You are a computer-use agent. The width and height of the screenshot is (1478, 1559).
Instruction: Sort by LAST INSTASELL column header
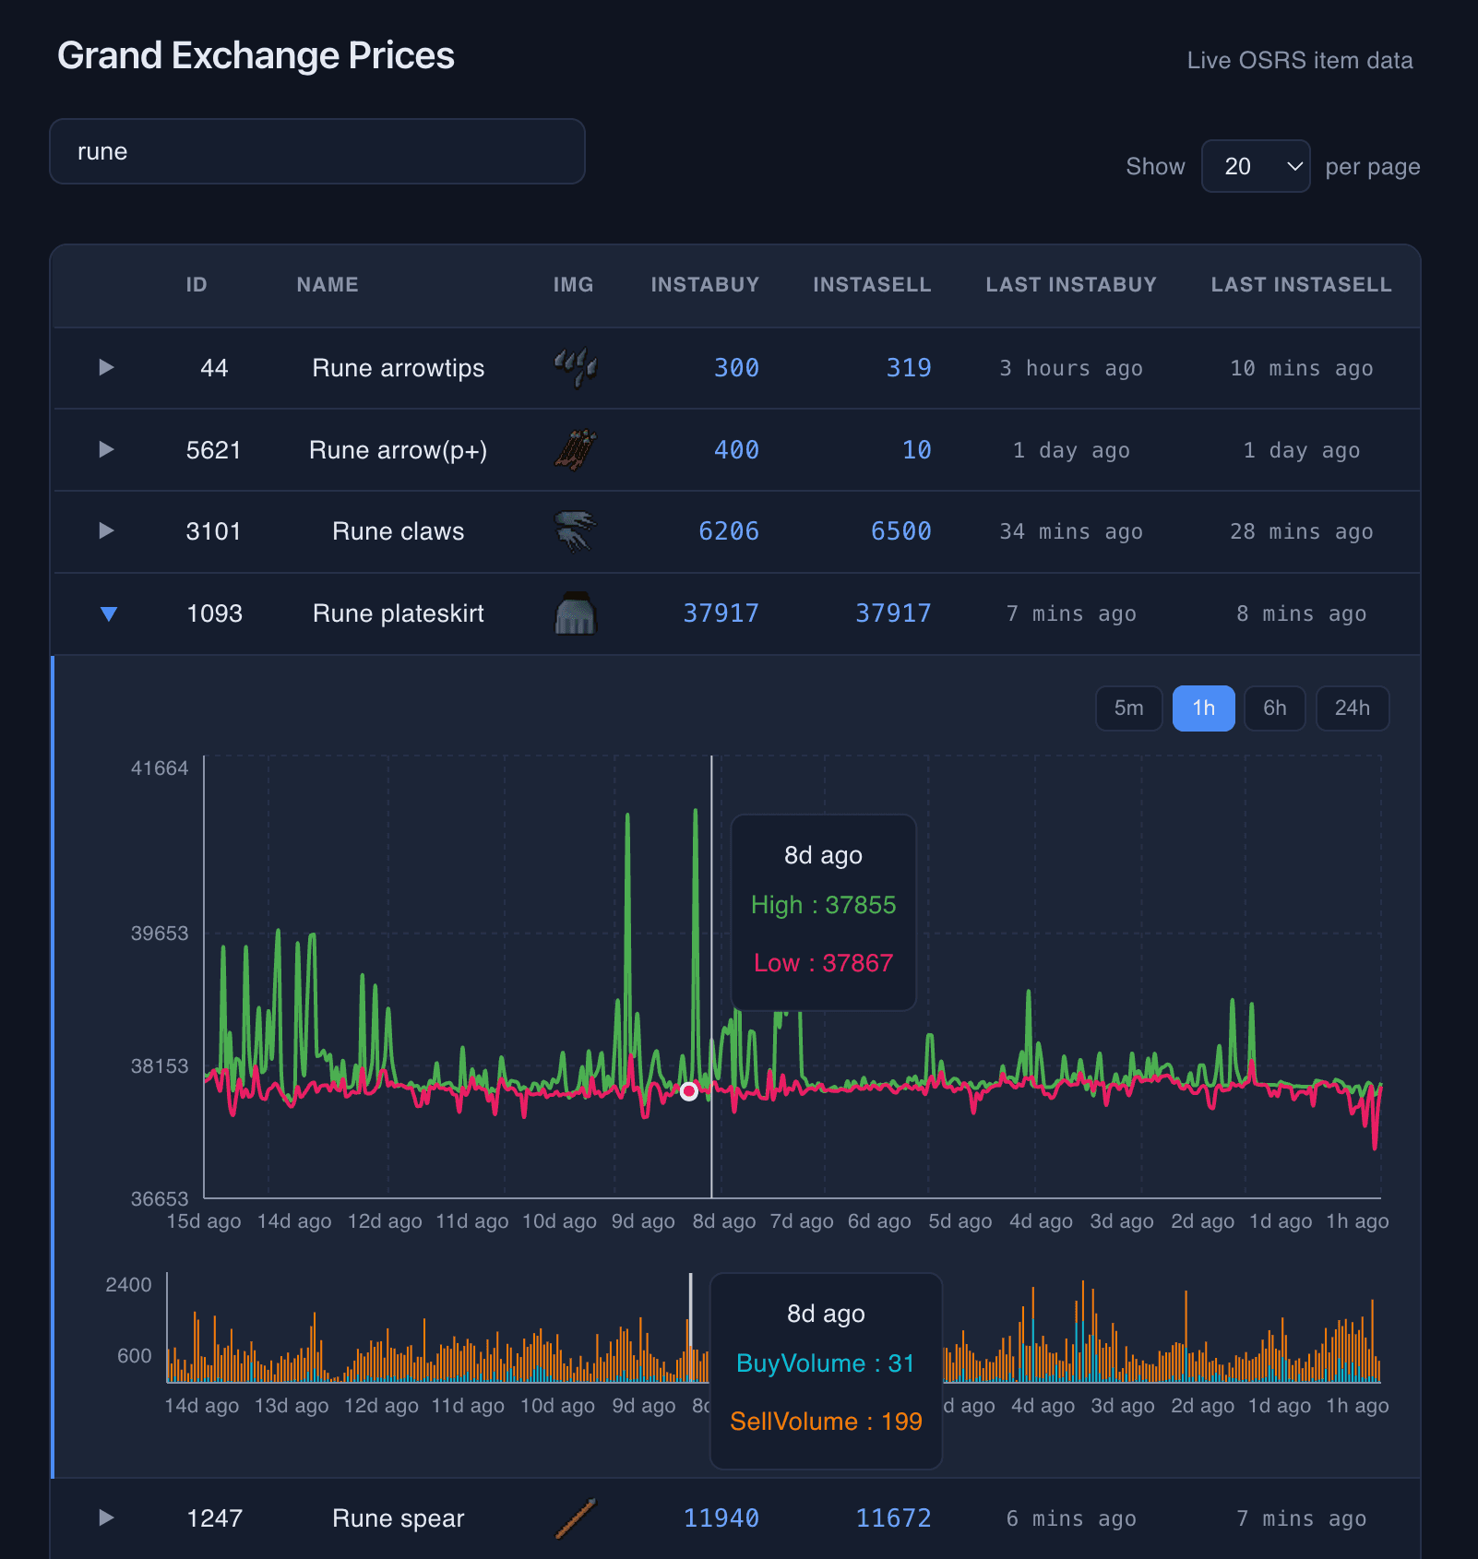tap(1301, 285)
